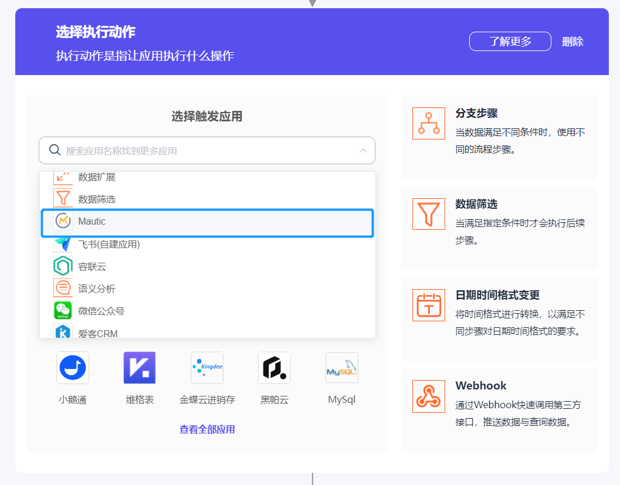Collapse the app dropdown chevron
The width and height of the screenshot is (620, 485).
pos(363,151)
